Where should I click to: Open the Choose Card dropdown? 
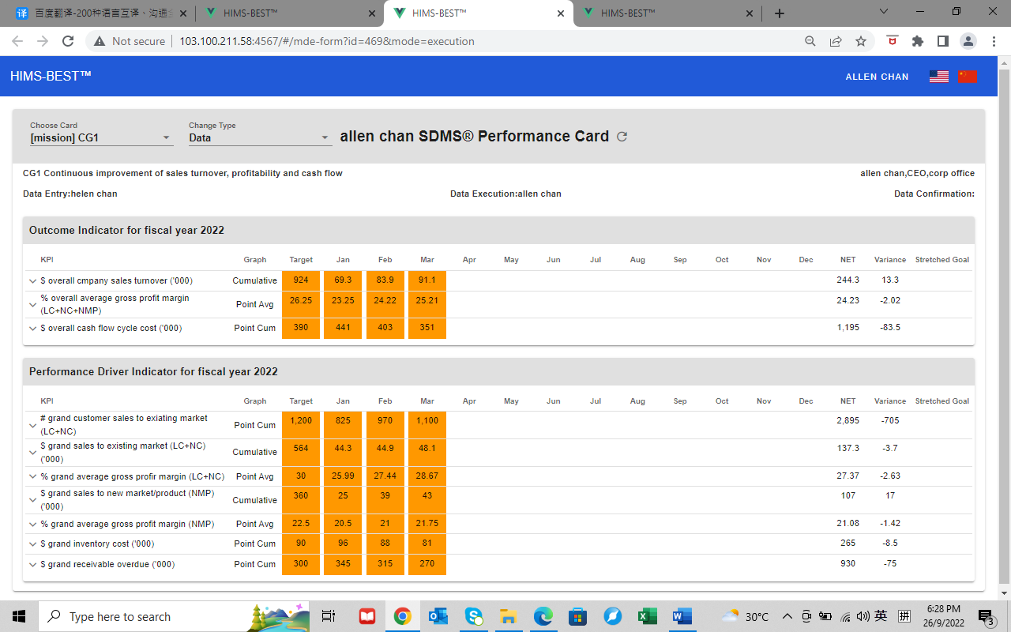[x=101, y=137]
